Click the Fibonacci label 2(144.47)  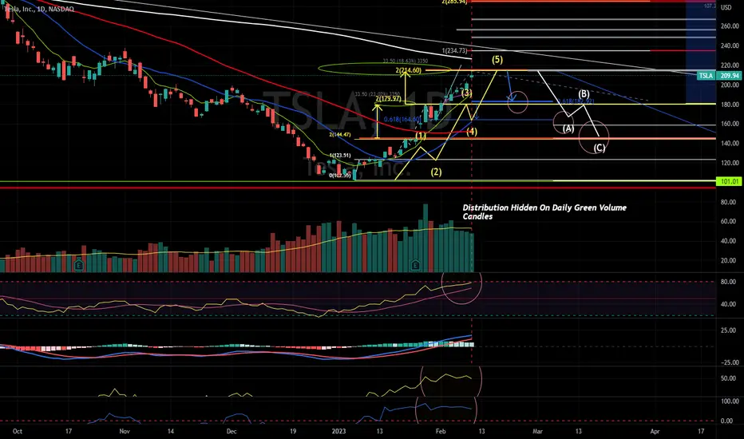click(340, 135)
